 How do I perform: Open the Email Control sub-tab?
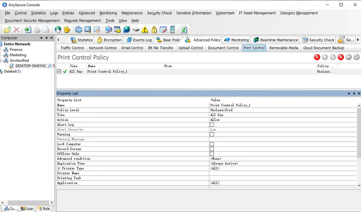(132, 48)
